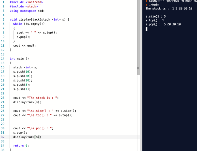The image size is (197, 151).
Task: Click the 's.push(10);' line
Action: click(x=23, y=72)
